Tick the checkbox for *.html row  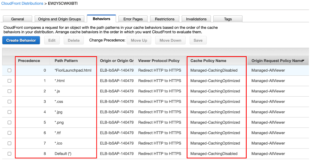(10, 81)
